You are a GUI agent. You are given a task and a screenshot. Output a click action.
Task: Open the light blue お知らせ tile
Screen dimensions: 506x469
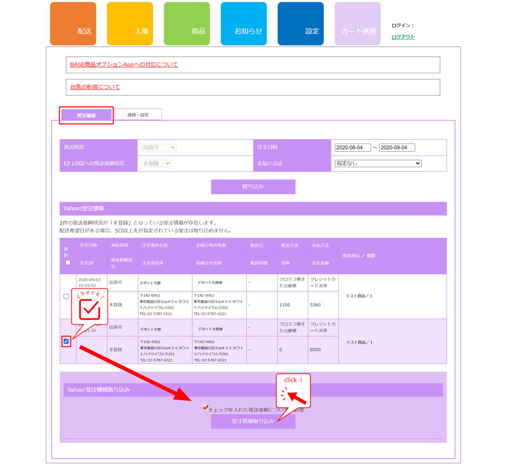coord(244,24)
